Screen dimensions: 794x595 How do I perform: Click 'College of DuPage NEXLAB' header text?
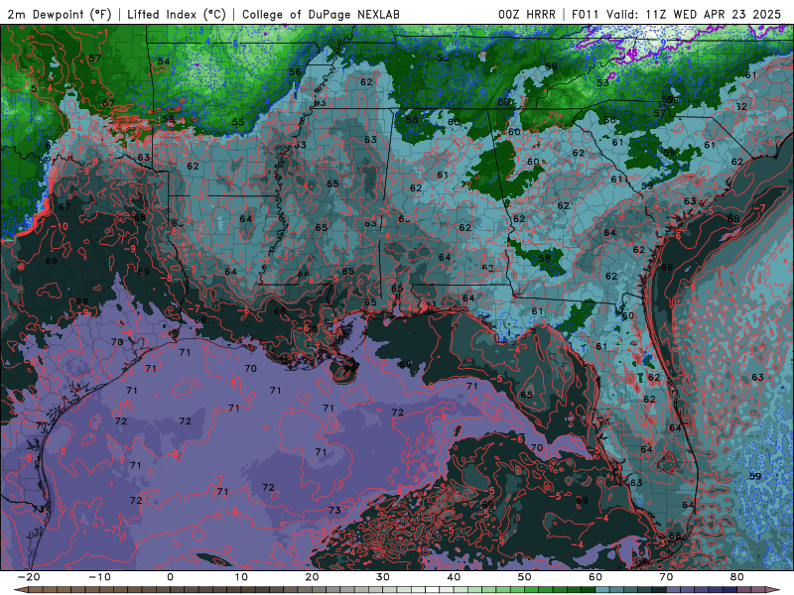coord(321,14)
